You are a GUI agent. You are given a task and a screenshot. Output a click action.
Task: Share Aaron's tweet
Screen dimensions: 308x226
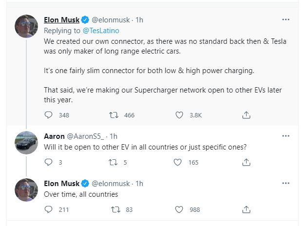click(x=247, y=163)
